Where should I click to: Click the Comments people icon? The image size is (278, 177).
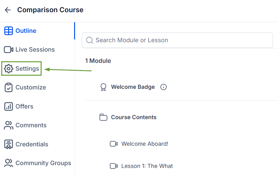[8, 125]
